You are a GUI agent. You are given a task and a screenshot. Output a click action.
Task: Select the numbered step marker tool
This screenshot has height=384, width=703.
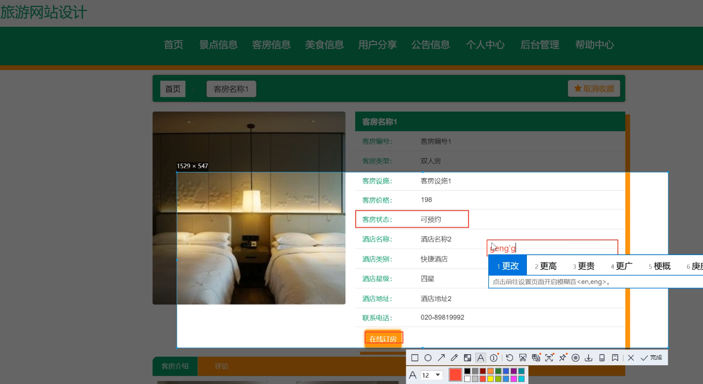[494, 358]
